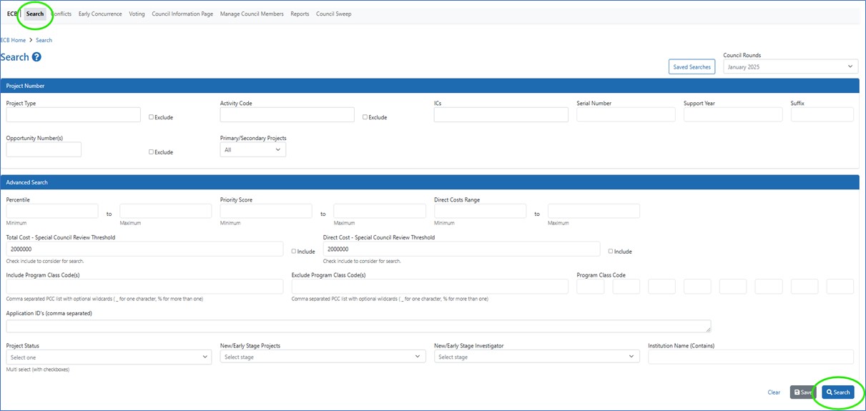
Task: Focus the Activity Code input field
Action: (x=287, y=114)
